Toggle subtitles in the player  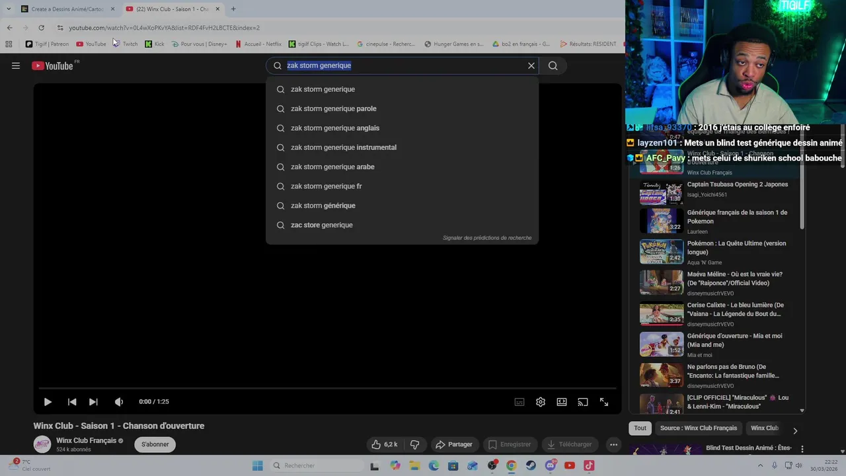click(519, 402)
